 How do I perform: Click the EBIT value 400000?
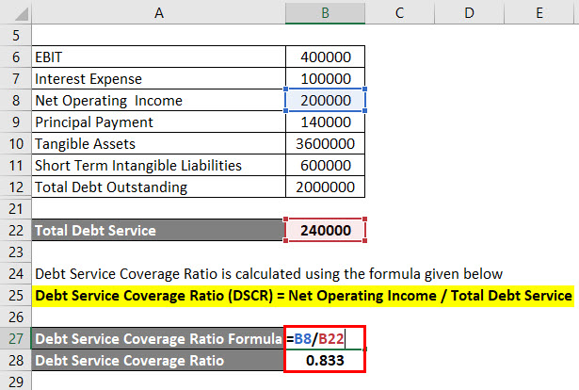325,57
